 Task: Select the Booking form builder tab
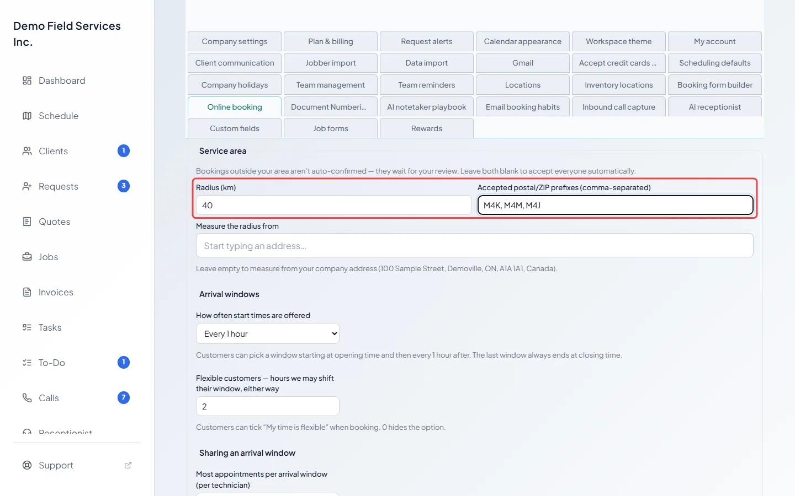pos(715,85)
